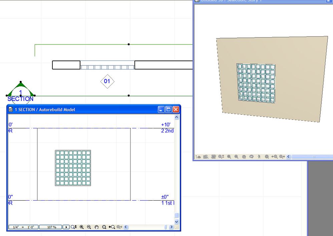Click the ±0" elevation label in Section window

165,197
